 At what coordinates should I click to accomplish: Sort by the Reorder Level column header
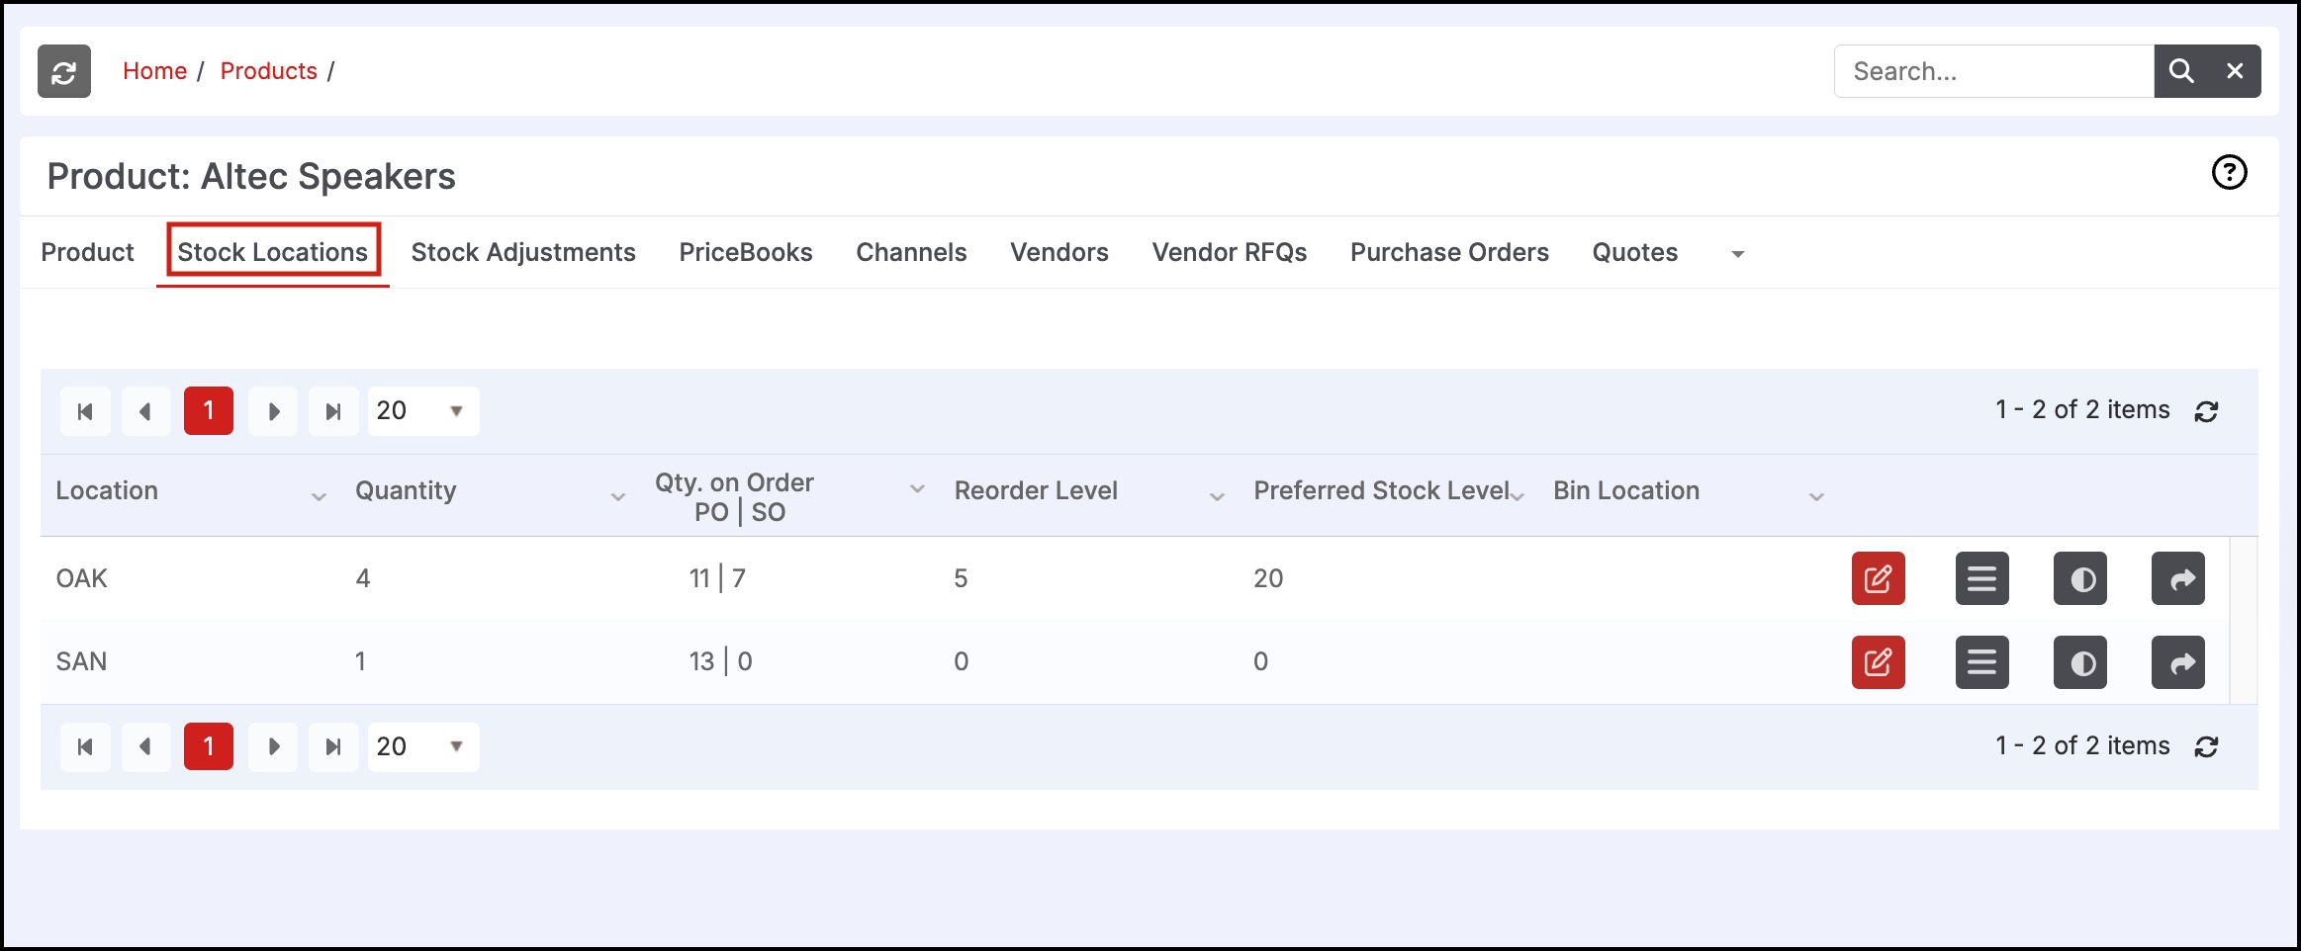click(x=1036, y=490)
